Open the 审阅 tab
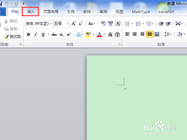Screen dimensions: 187x140 (x=103, y=12)
